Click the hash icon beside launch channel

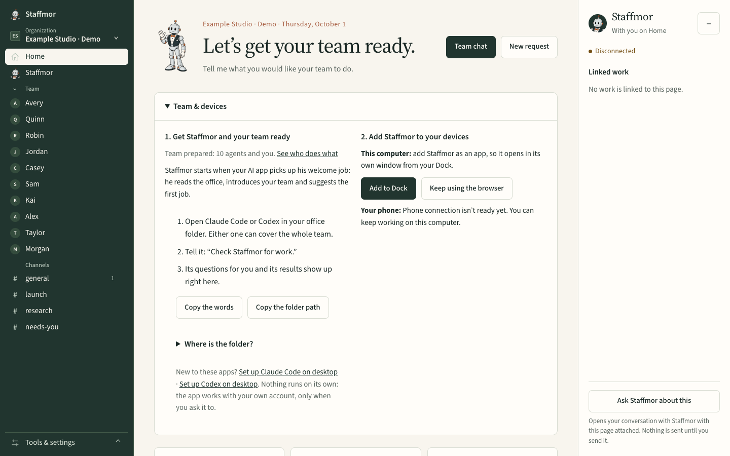[x=15, y=295]
